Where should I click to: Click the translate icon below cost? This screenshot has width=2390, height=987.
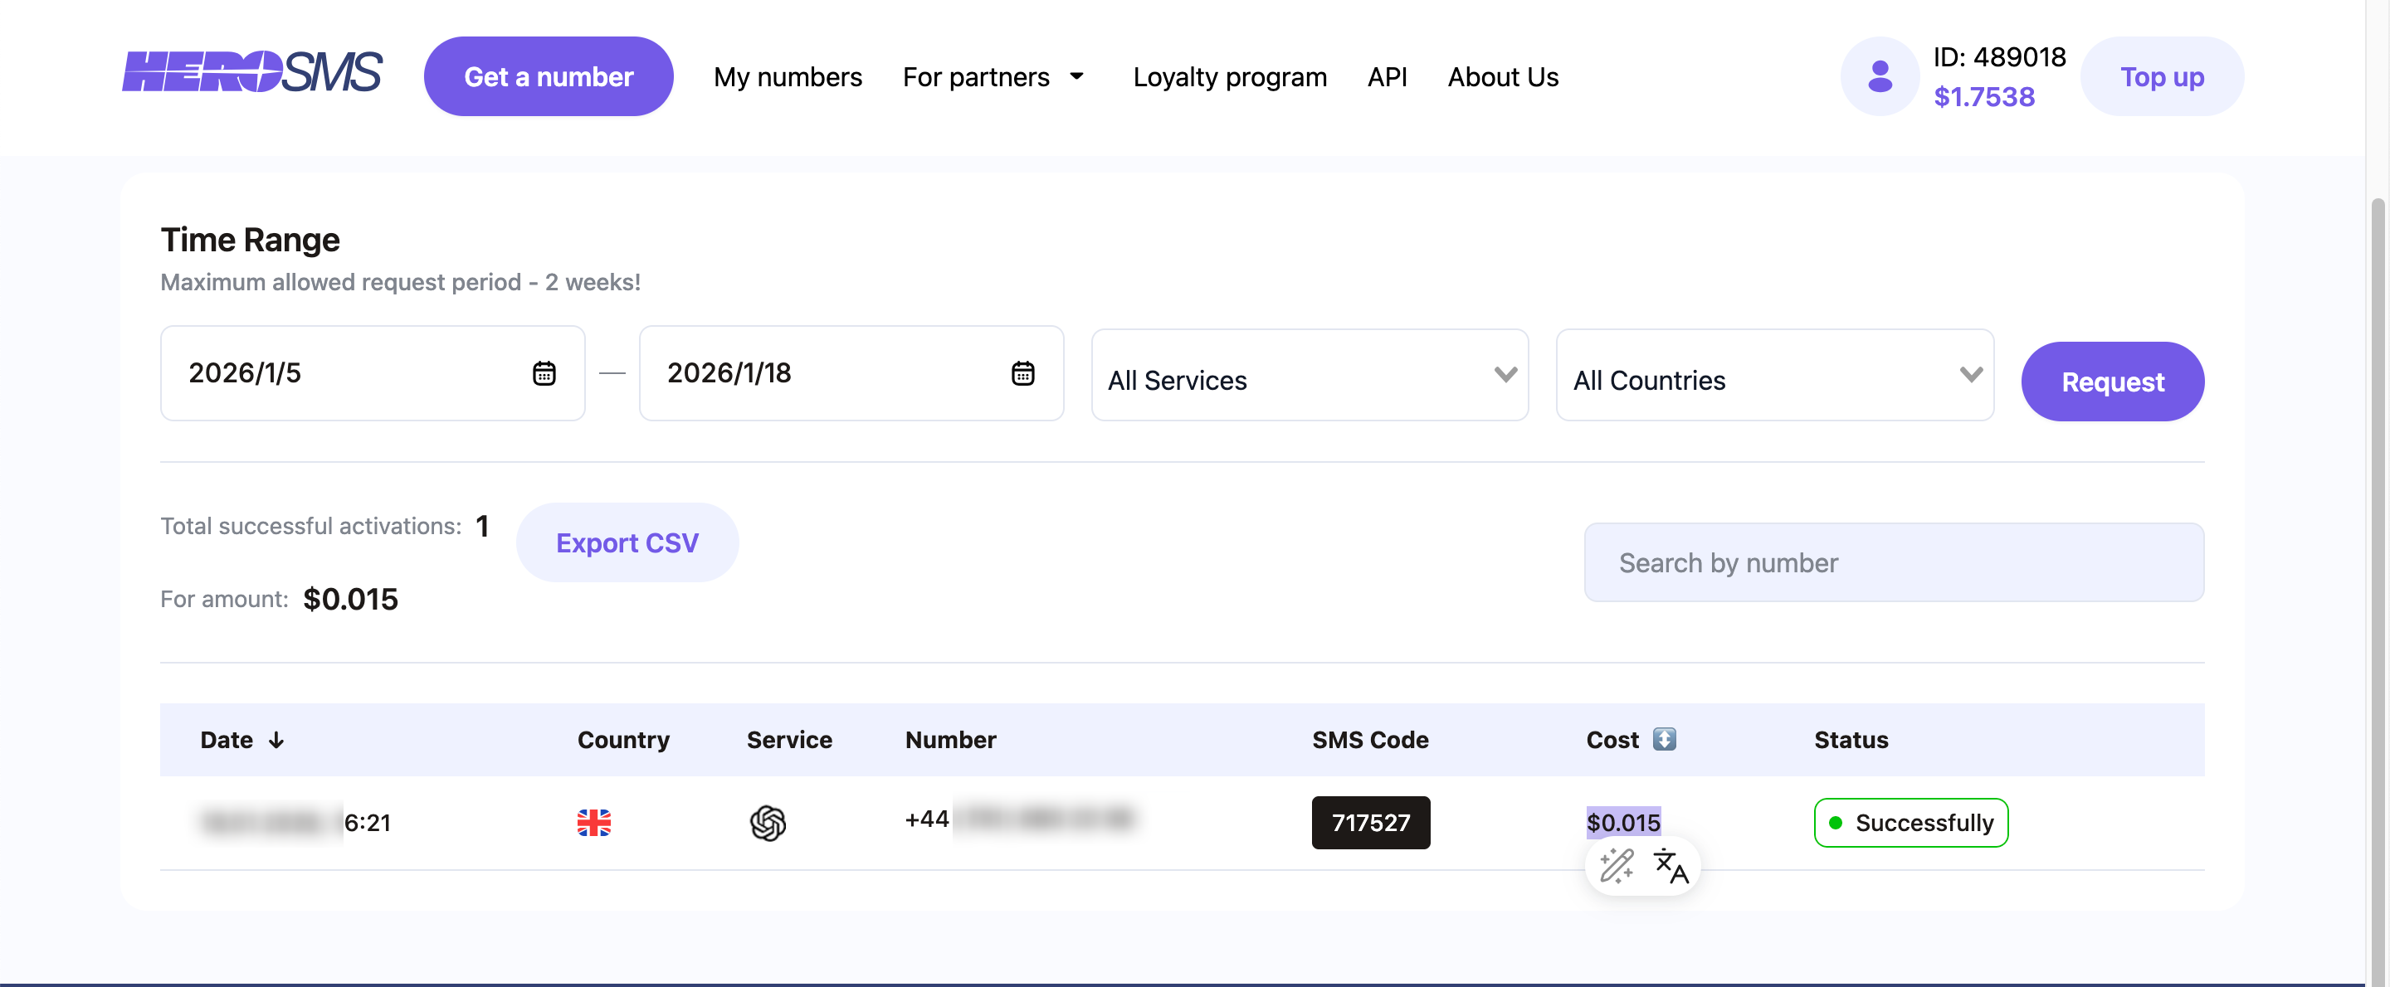click(1670, 865)
